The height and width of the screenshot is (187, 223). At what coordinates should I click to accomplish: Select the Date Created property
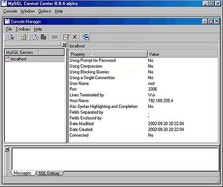pyautogui.click(x=81, y=130)
